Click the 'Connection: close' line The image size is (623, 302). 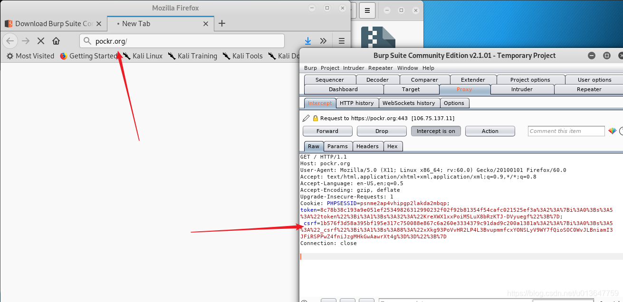point(328,243)
